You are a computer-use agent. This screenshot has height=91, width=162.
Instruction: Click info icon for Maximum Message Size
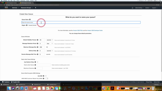38,47
